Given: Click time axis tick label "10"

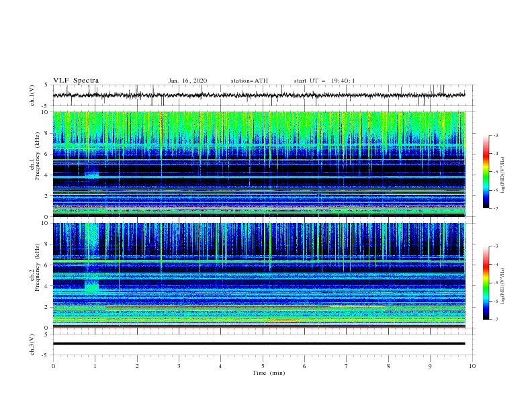Looking at the screenshot, I should [472, 366].
